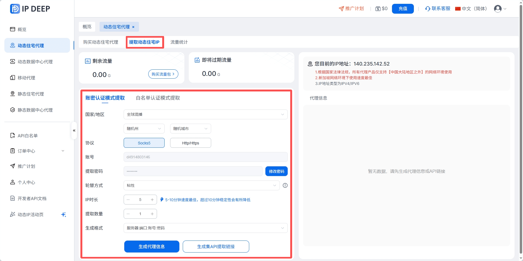The image size is (523, 261).
Task: Open 推广计划 paper-plane link in header
Action: click(x=351, y=9)
